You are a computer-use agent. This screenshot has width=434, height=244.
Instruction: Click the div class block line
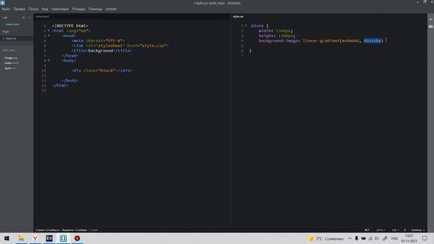[x=102, y=70]
